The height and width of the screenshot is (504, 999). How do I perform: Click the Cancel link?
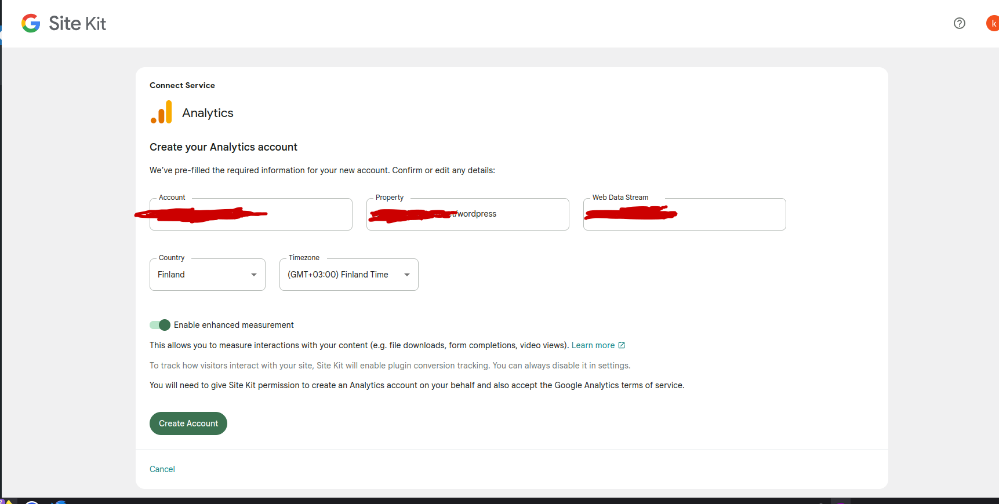click(162, 469)
